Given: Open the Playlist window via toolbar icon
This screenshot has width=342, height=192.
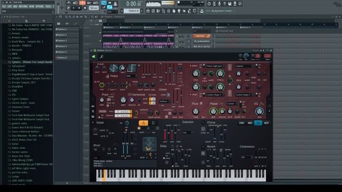Looking at the screenshot, I should [148, 11].
